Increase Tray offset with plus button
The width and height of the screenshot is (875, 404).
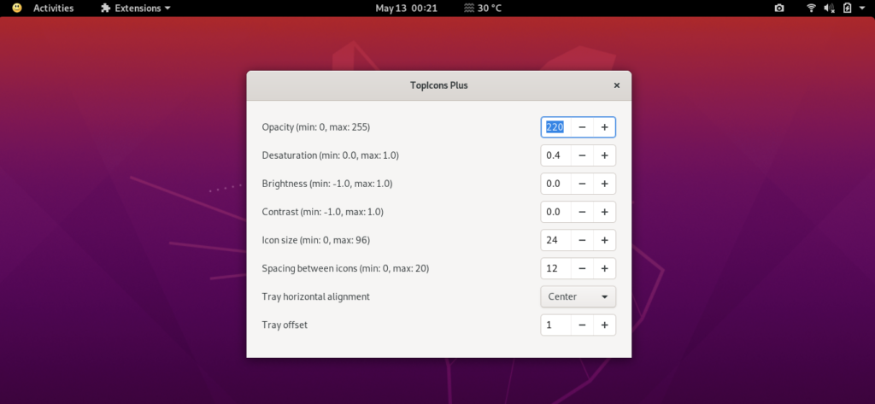604,325
